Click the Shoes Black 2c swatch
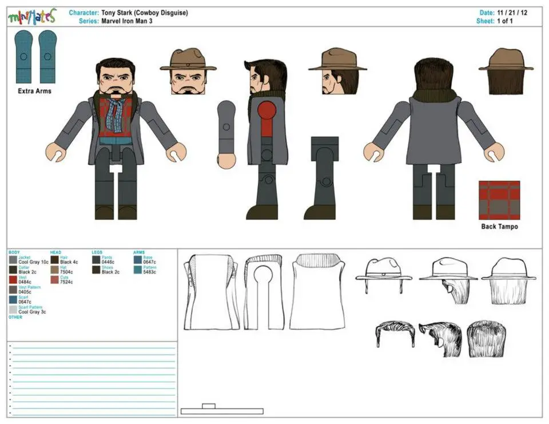 (x=96, y=270)
